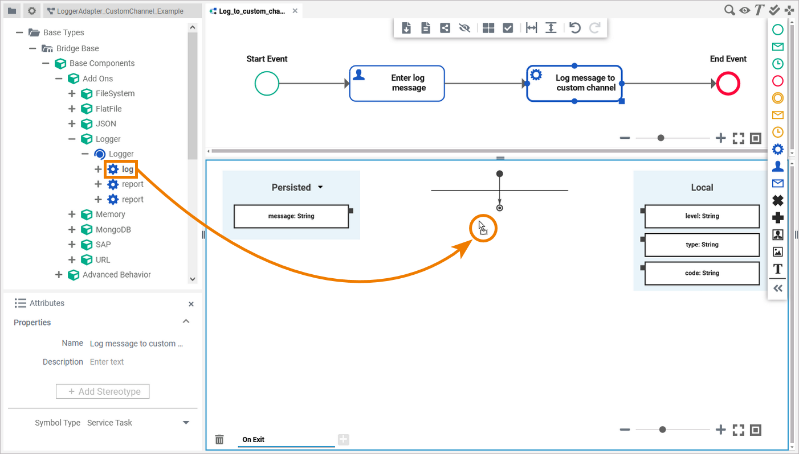Viewport: 799px width, 454px height.
Task: Select the Text tool in the elements palette
Action: (x=777, y=269)
